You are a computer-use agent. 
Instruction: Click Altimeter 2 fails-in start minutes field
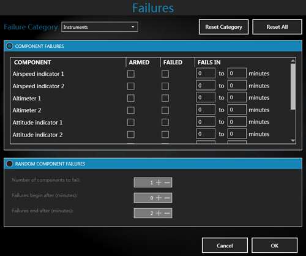click(206, 110)
